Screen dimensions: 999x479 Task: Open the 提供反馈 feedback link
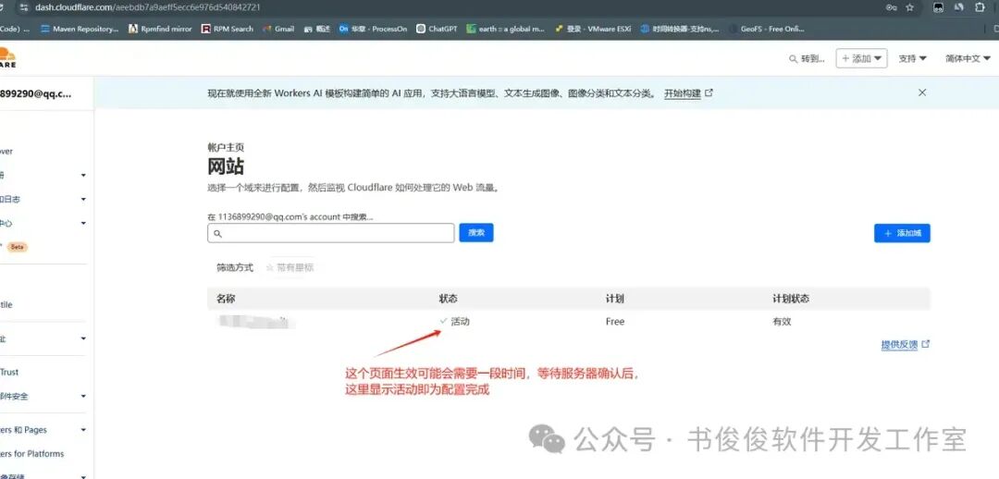pyautogui.click(x=906, y=345)
